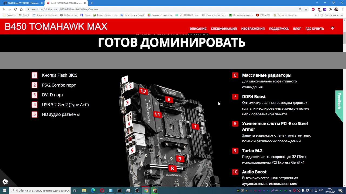Select number 6 Массивные радиаторы badge
346x194 pixels.
pyautogui.click(x=235, y=75)
